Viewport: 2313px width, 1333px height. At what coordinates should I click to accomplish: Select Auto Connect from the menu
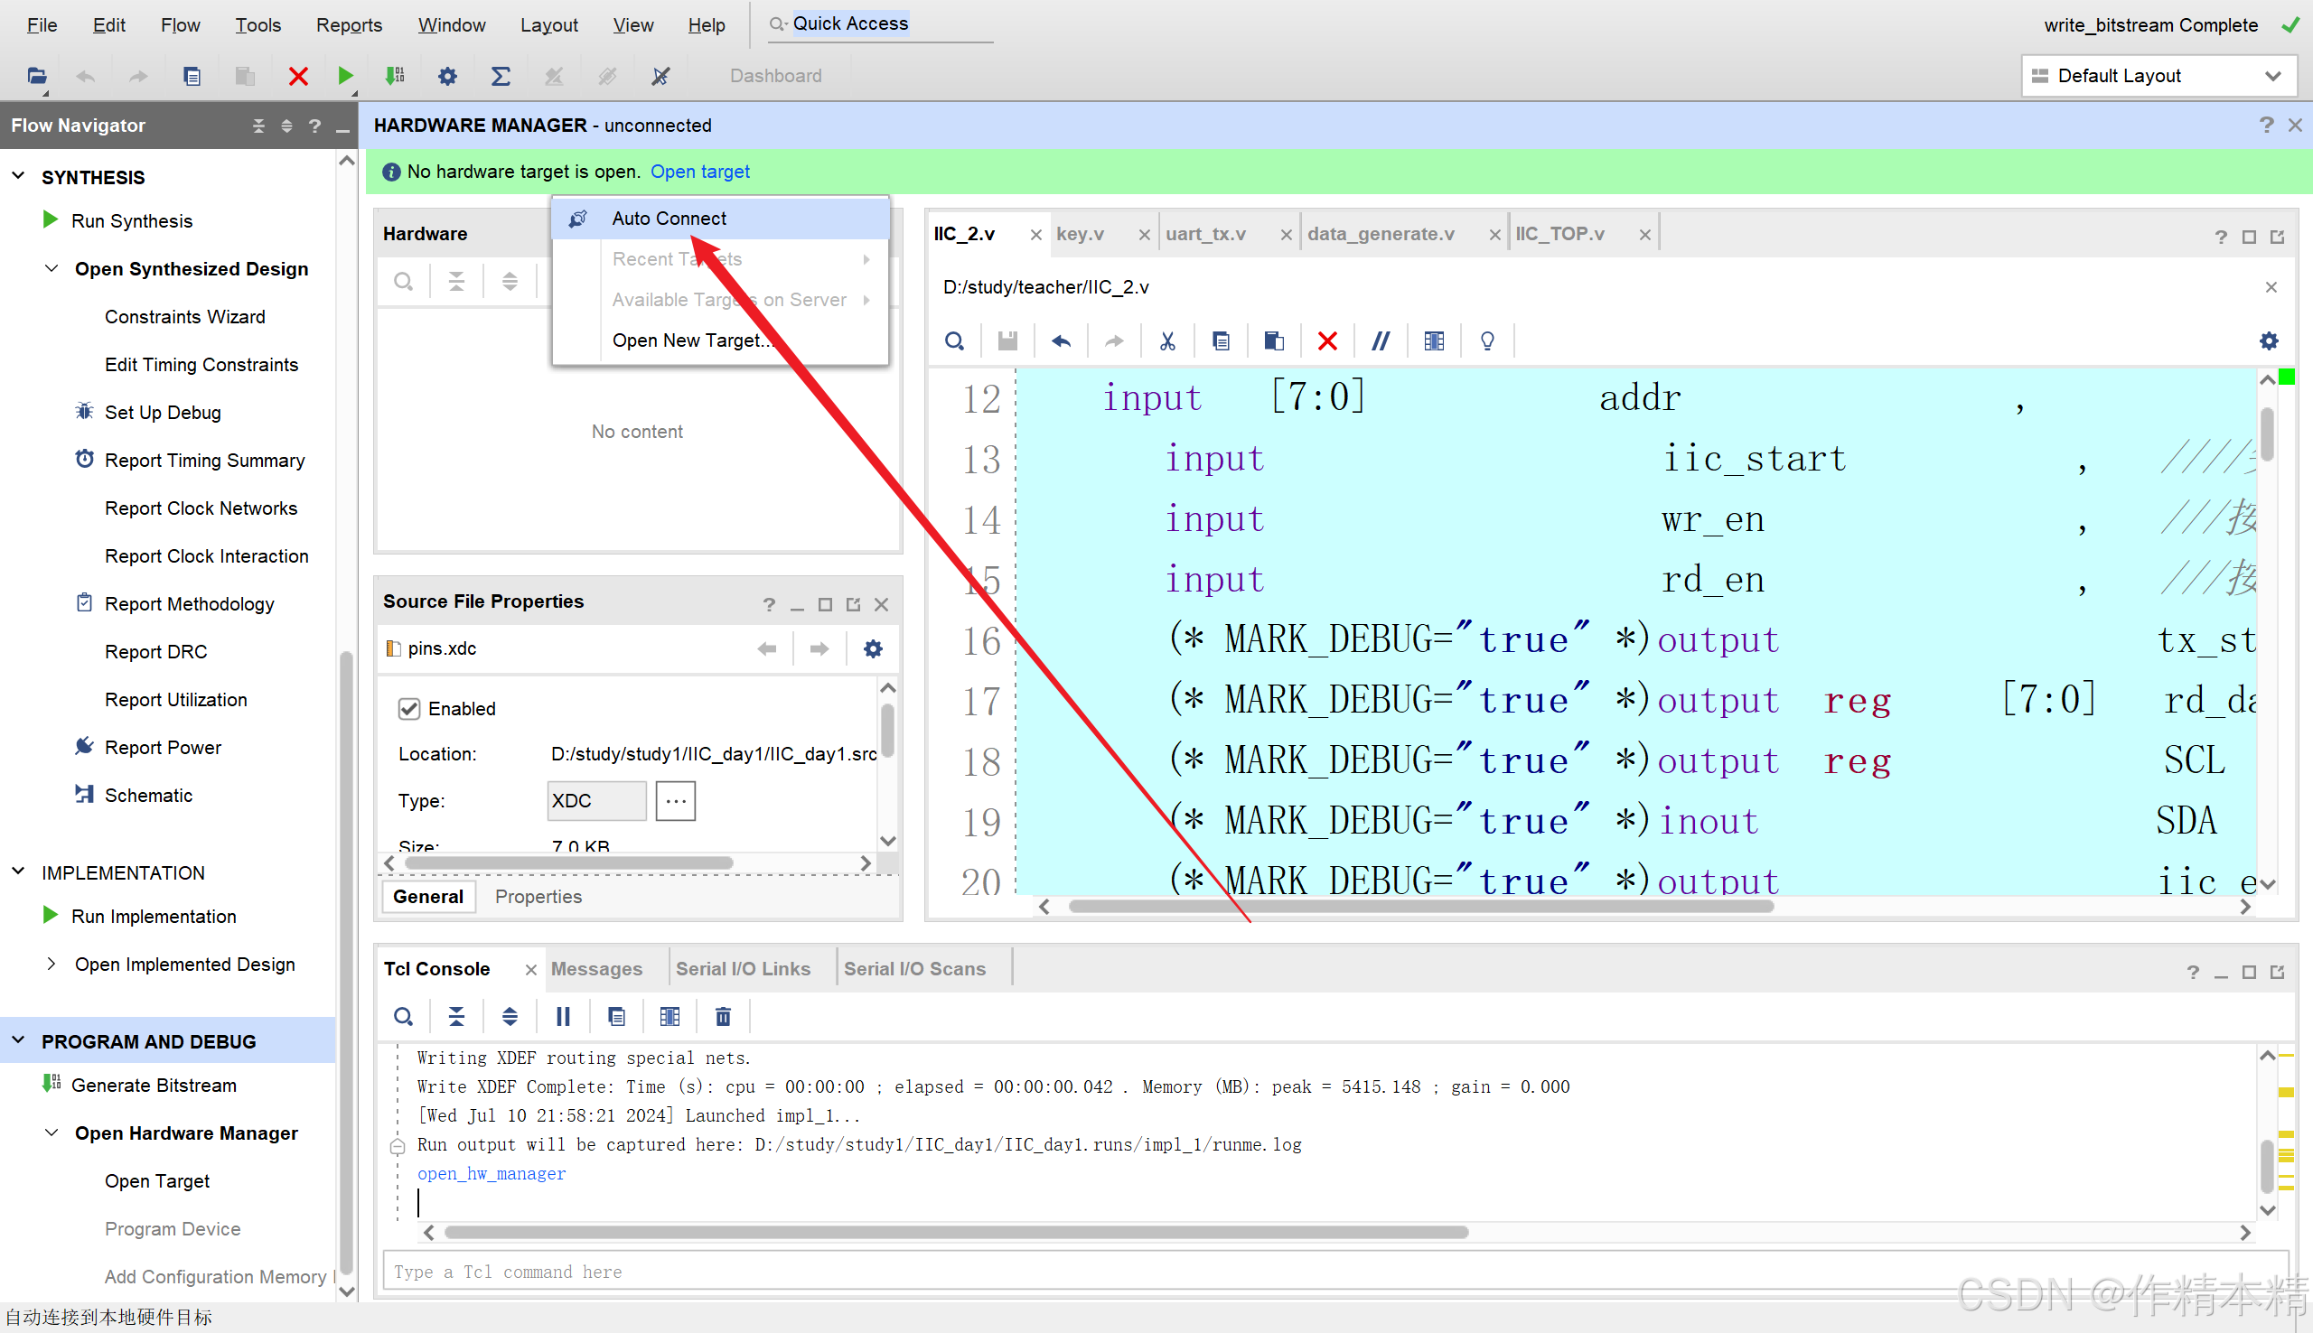tap(670, 219)
